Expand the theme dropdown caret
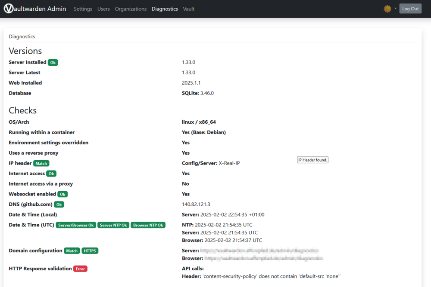Viewport: 431px width, 287px height. 395,9
